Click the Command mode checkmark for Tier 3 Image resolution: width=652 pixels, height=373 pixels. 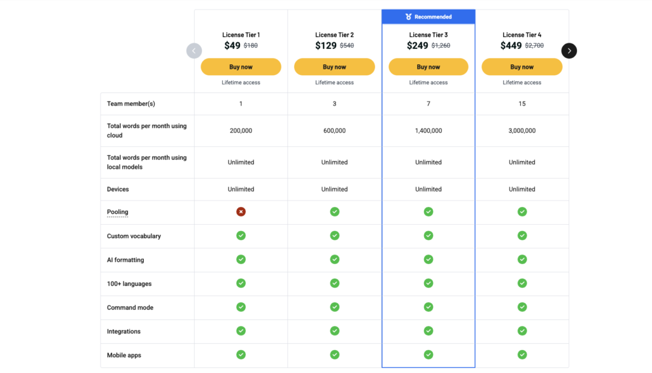pos(429,307)
